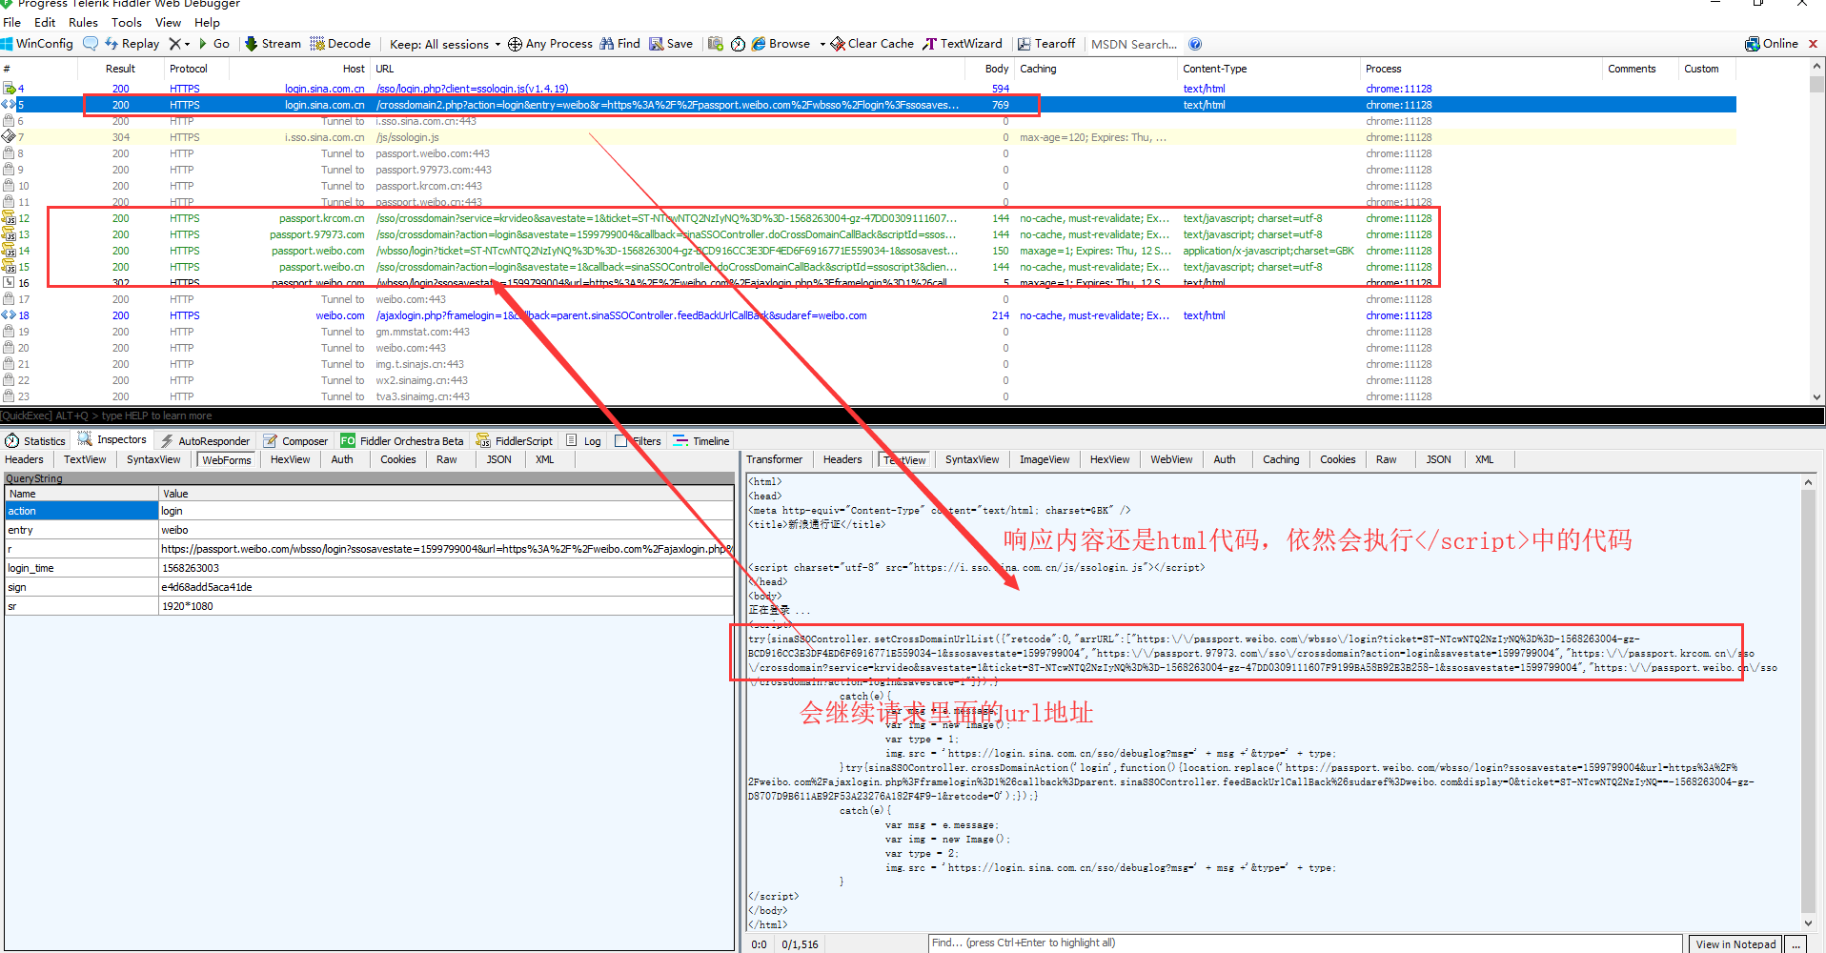Click the Find text search box
Viewport: 1826px width, 953px height.
[x=1305, y=943]
